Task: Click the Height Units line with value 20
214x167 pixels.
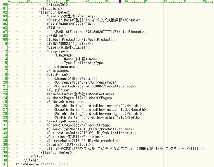Action: pos(98,106)
